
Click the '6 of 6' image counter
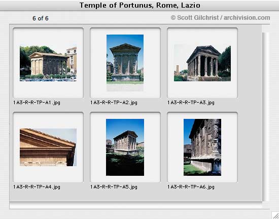[41, 18]
